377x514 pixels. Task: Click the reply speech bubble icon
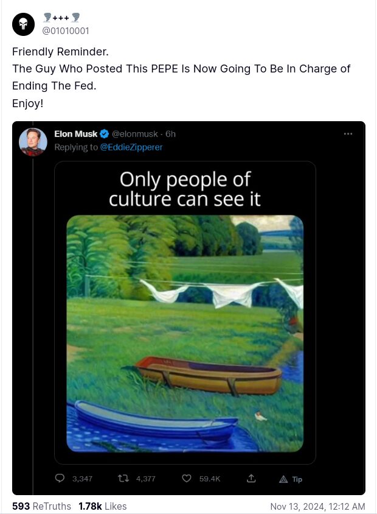coord(60,479)
